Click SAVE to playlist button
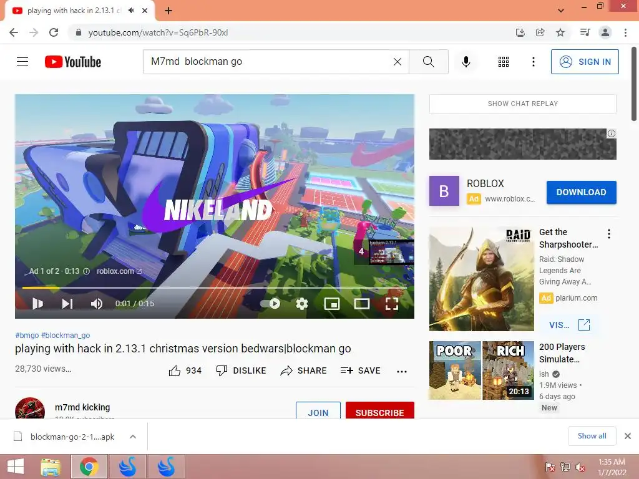Viewport: 639px width, 479px height. (360, 370)
